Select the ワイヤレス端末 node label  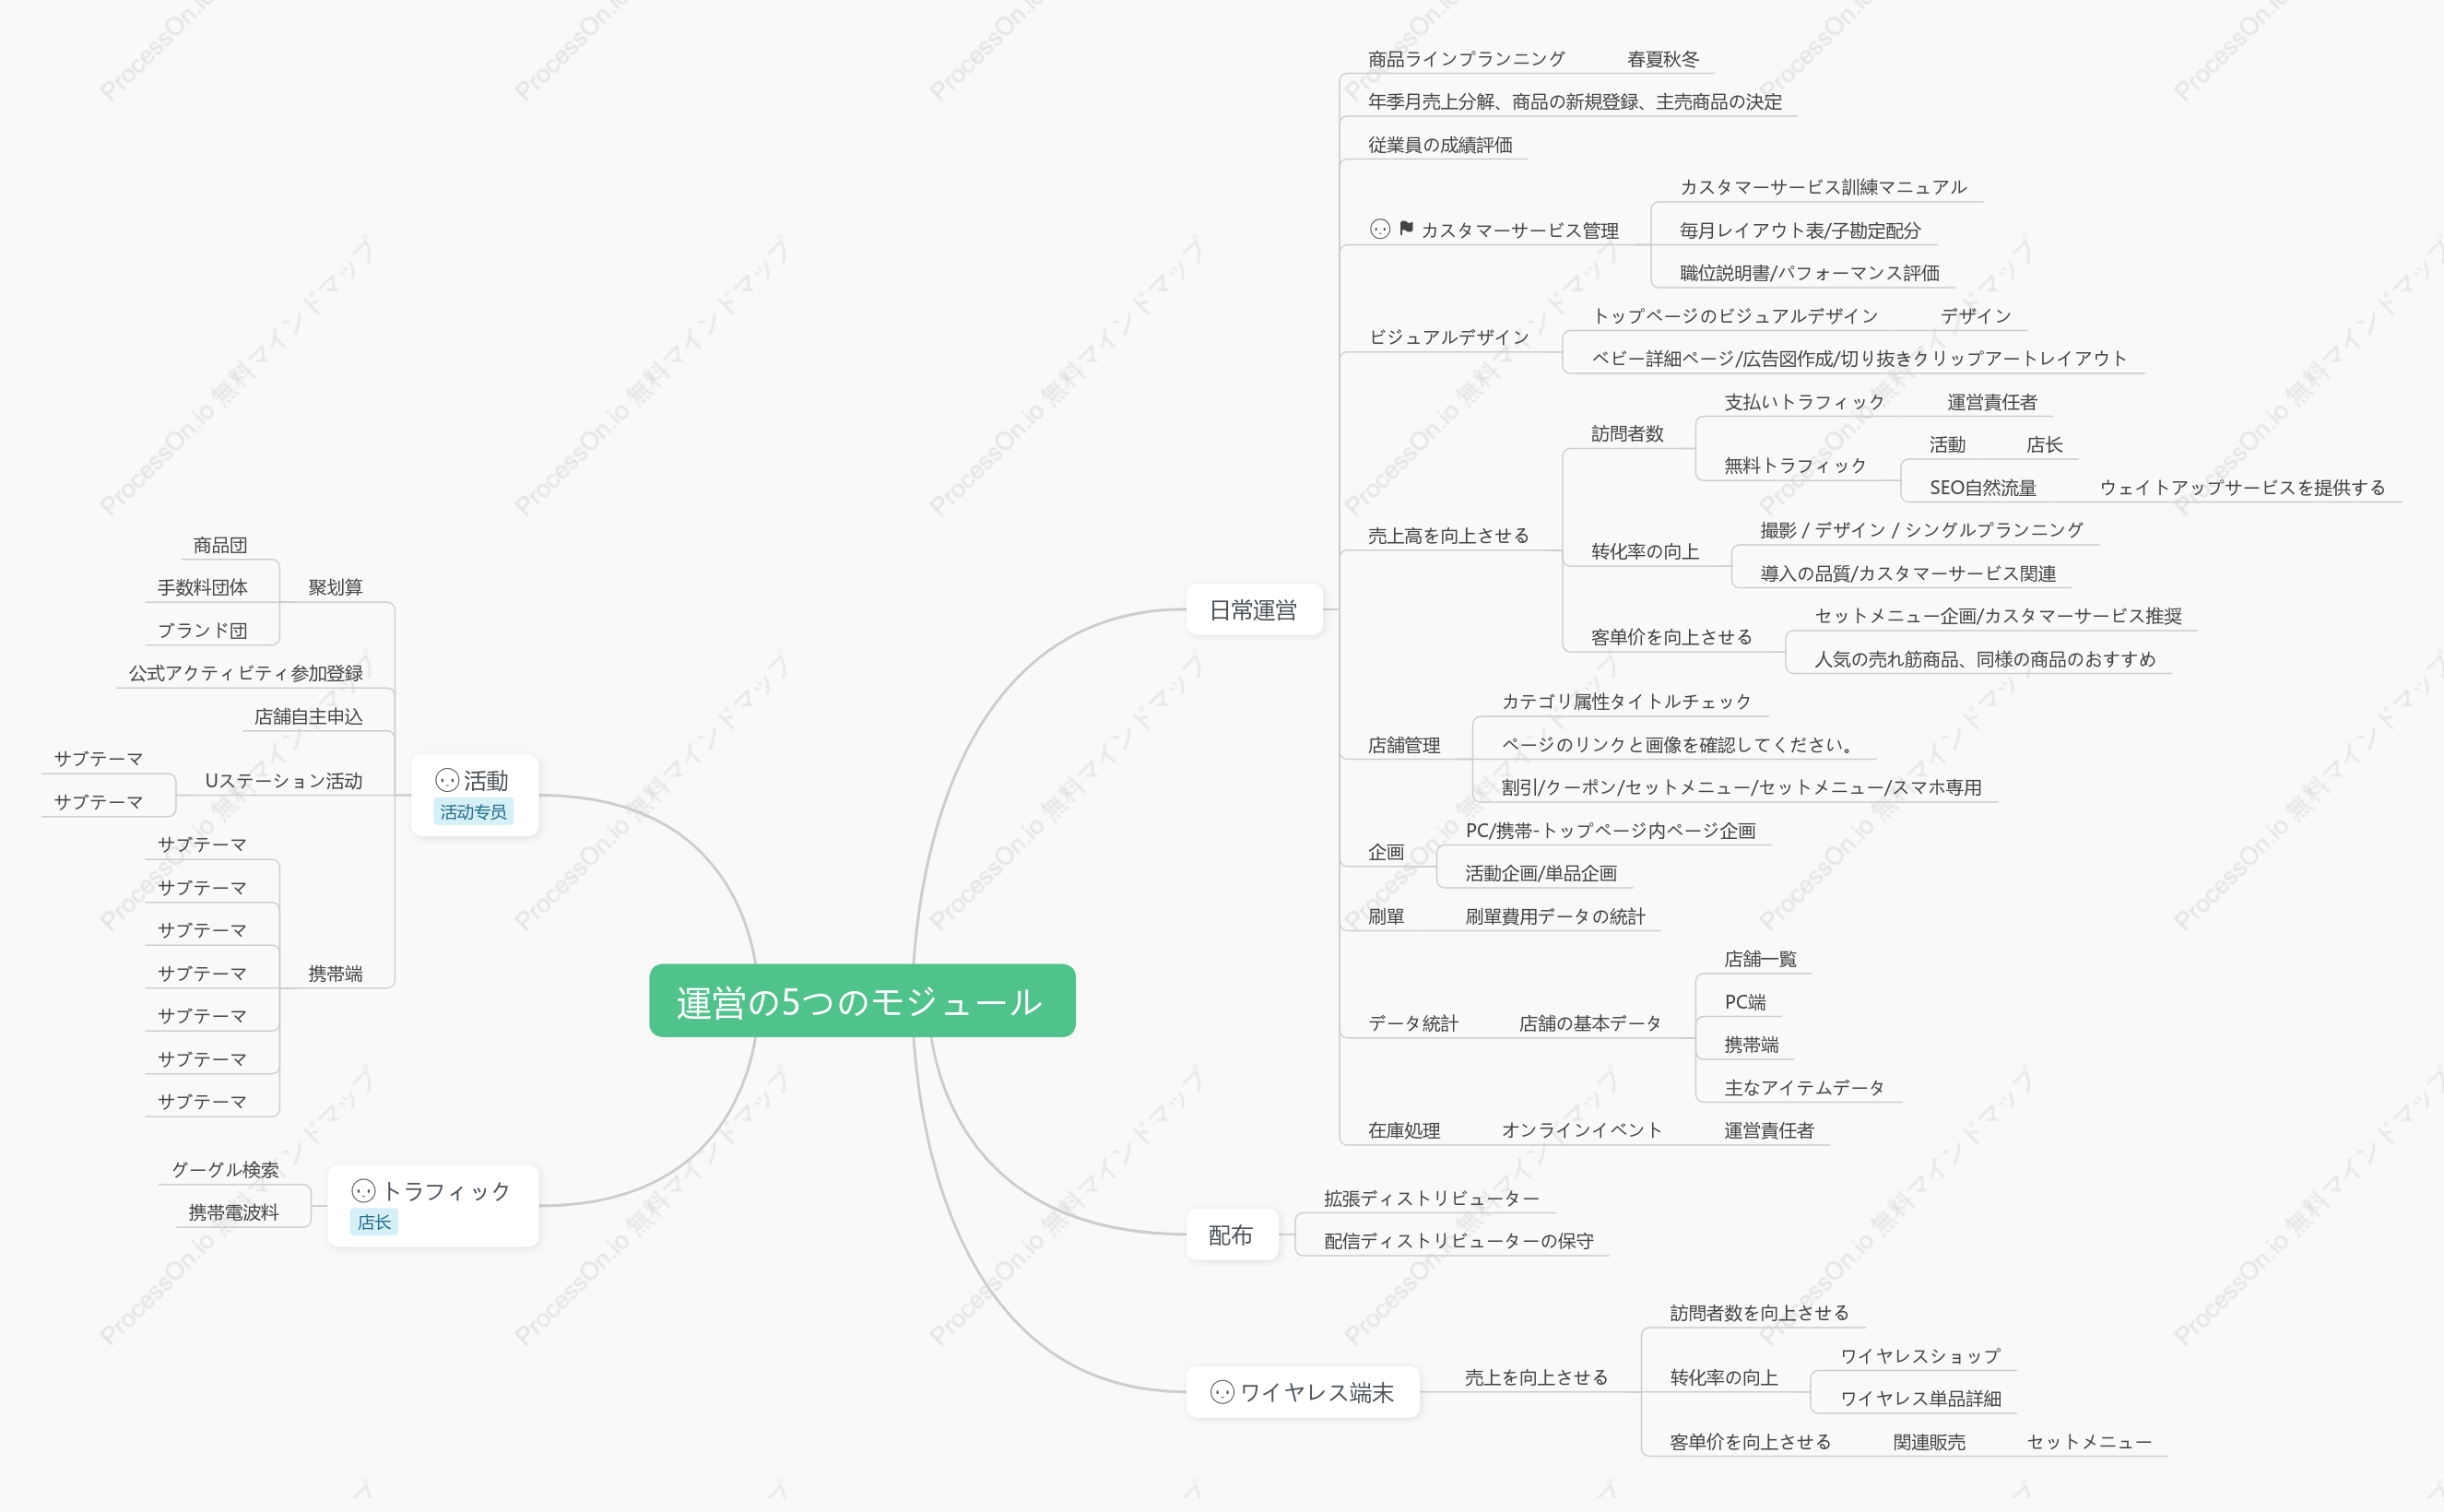pos(1316,1392)
